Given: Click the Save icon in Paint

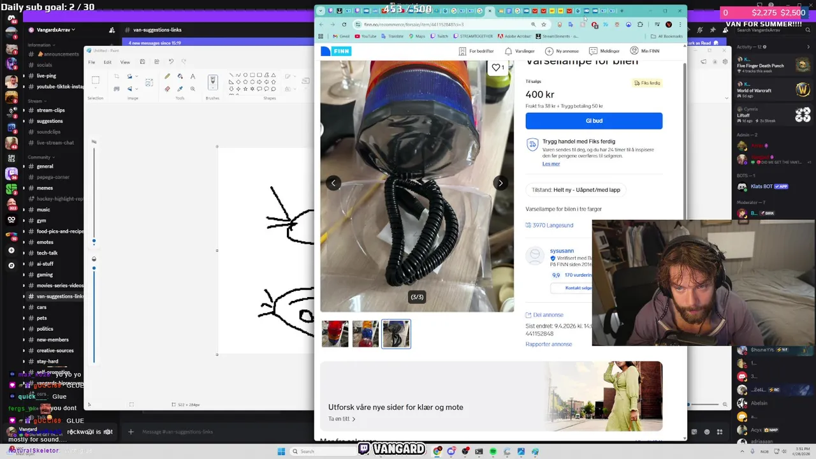Looking at the screenshot, I should (x=142, y=62).
